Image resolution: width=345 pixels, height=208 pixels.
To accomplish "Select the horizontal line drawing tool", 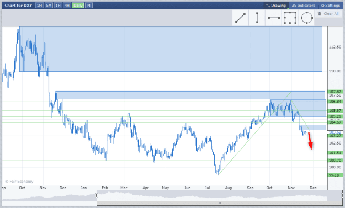I will point(273,18).
